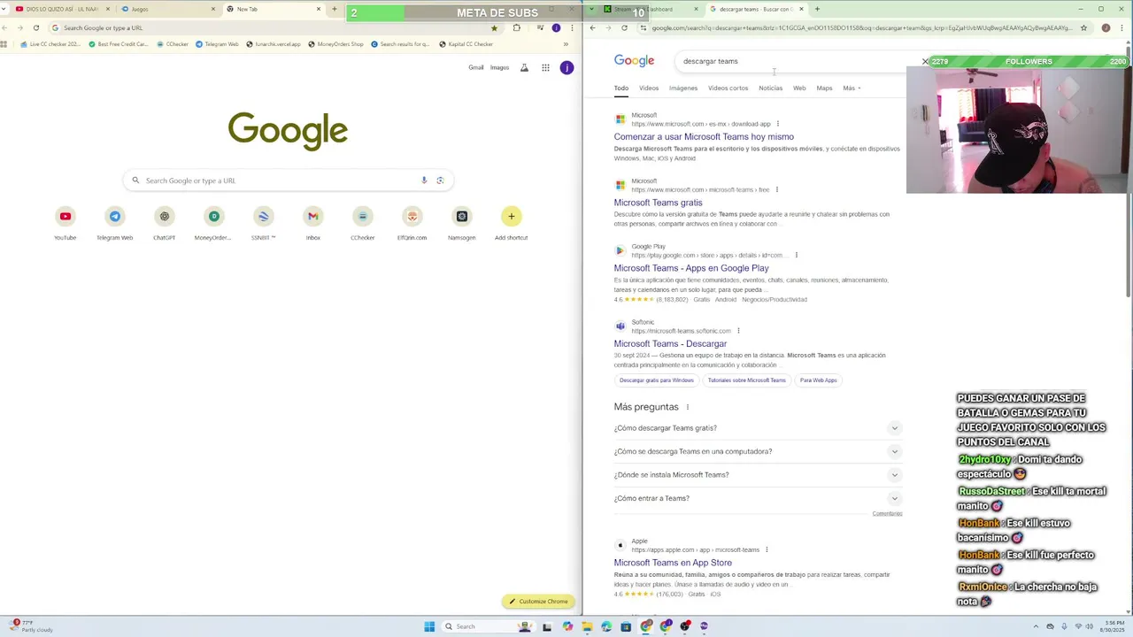Switch to the Imágenes search tab
1133x637 pixels.
point(683,88)
